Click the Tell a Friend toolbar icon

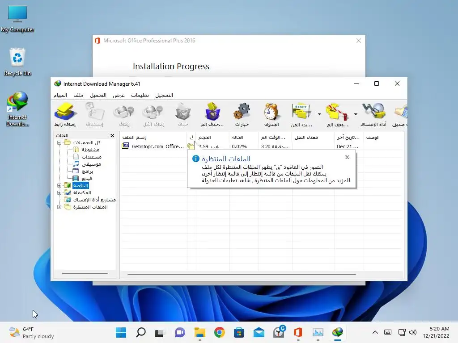[x=400, y=115]
